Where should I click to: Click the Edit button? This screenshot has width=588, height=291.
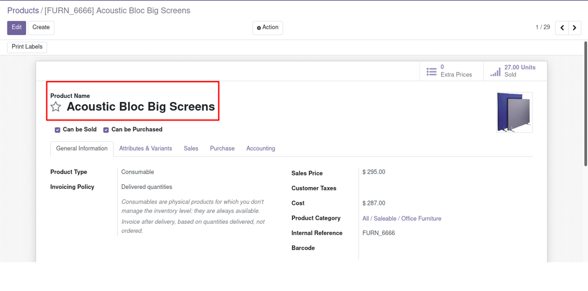click(16, 28)
